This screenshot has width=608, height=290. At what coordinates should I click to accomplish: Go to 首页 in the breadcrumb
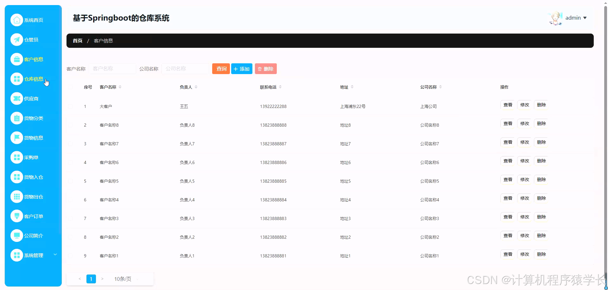77,41
